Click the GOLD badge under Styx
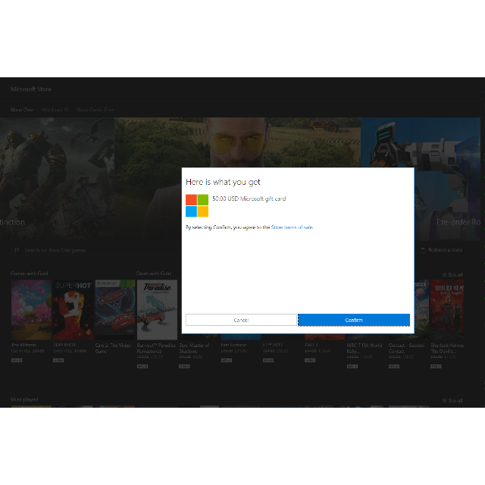Image resolution: width=485 pixels, height=485 pixels. (x=184, y=366)
